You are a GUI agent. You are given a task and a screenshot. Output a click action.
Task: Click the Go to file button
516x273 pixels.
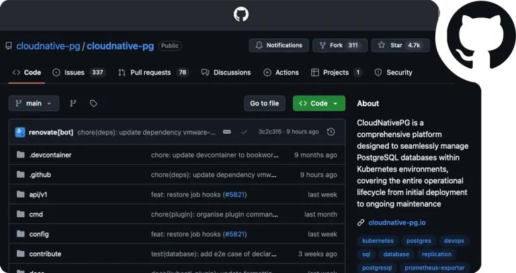pyautogui.click(x=265, y=104)
